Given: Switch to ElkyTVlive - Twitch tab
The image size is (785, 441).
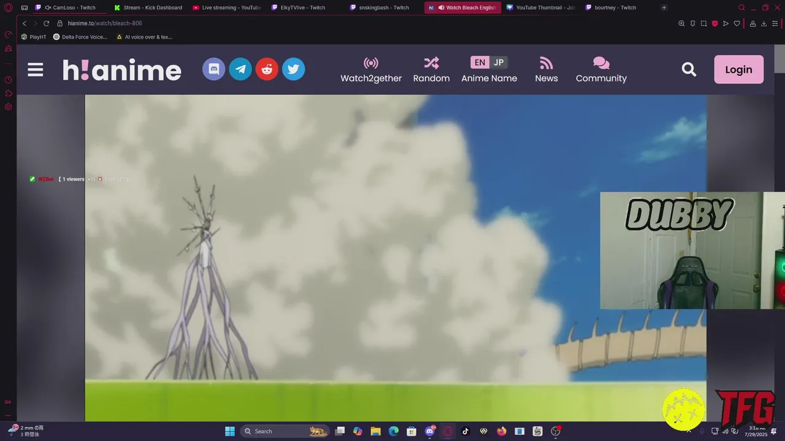Looking at the screenshot, I should click(306, 7).
